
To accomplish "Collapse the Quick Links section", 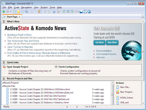I will [x=4, y=62].
